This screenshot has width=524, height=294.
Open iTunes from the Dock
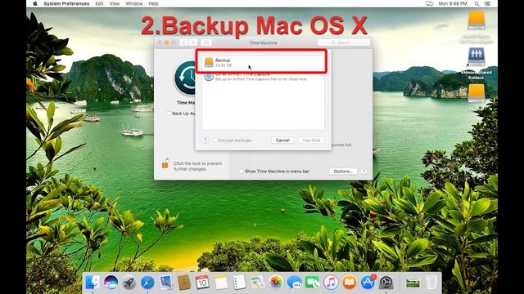click(331, 283)
